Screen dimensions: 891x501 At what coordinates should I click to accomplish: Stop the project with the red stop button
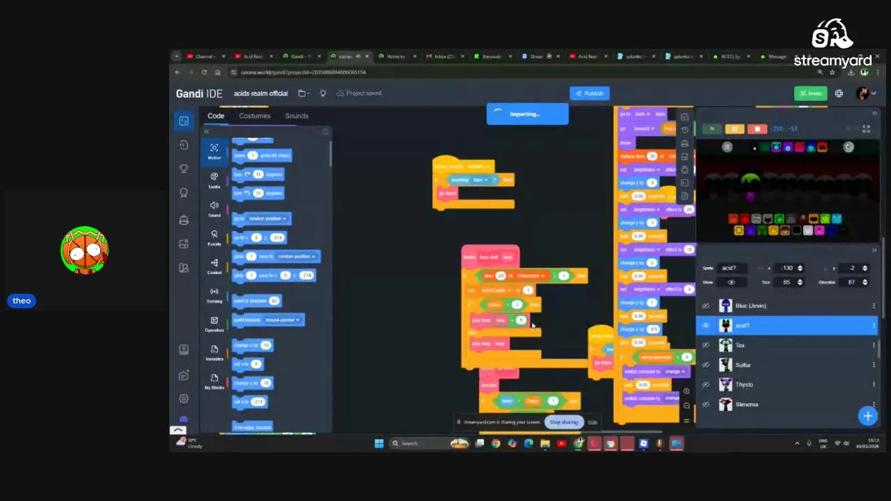click(757, 129)
